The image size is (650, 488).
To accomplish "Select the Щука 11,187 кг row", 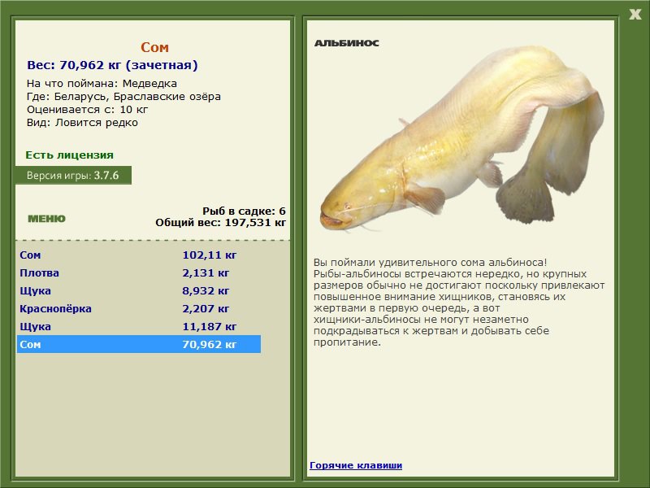I will 139,327.
